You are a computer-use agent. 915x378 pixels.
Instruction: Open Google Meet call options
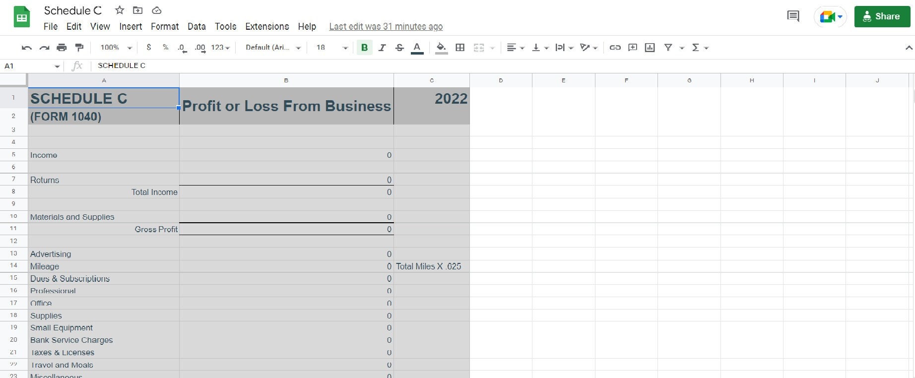tap(830, 17)
